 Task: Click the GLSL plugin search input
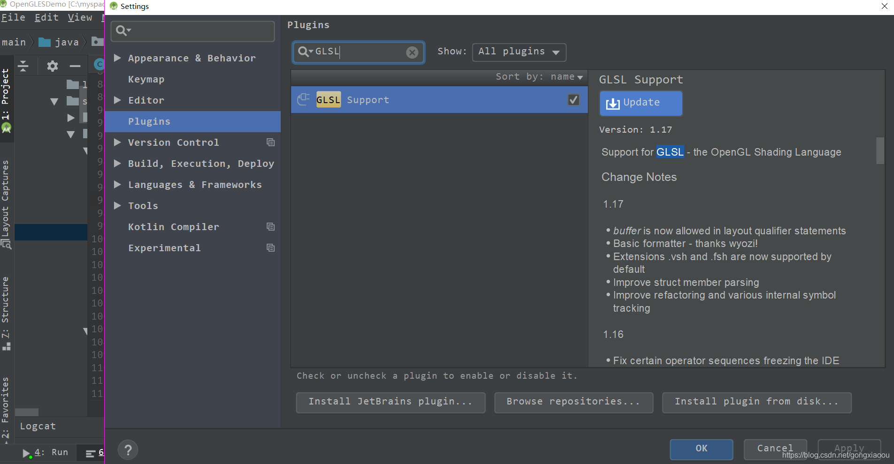point(359,52)
